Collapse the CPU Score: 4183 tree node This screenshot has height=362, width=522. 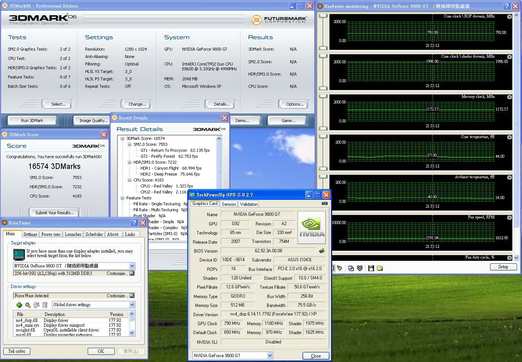(129, 180)
